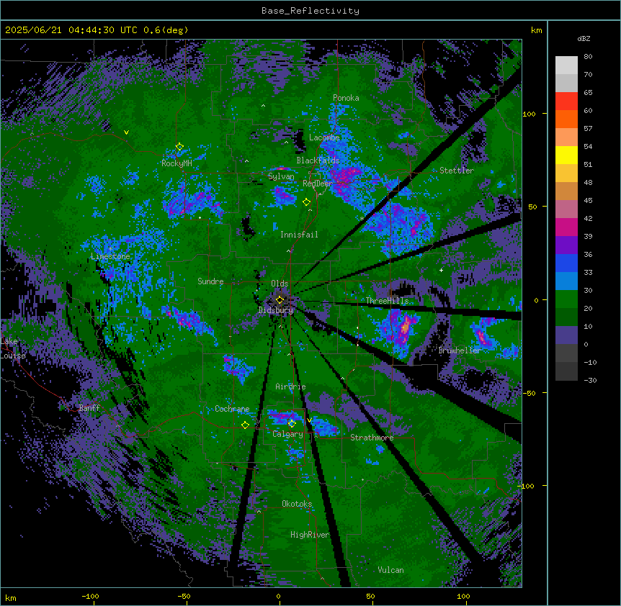Click the Limestone label
The image size is (621, 606).
pos(110,256)
